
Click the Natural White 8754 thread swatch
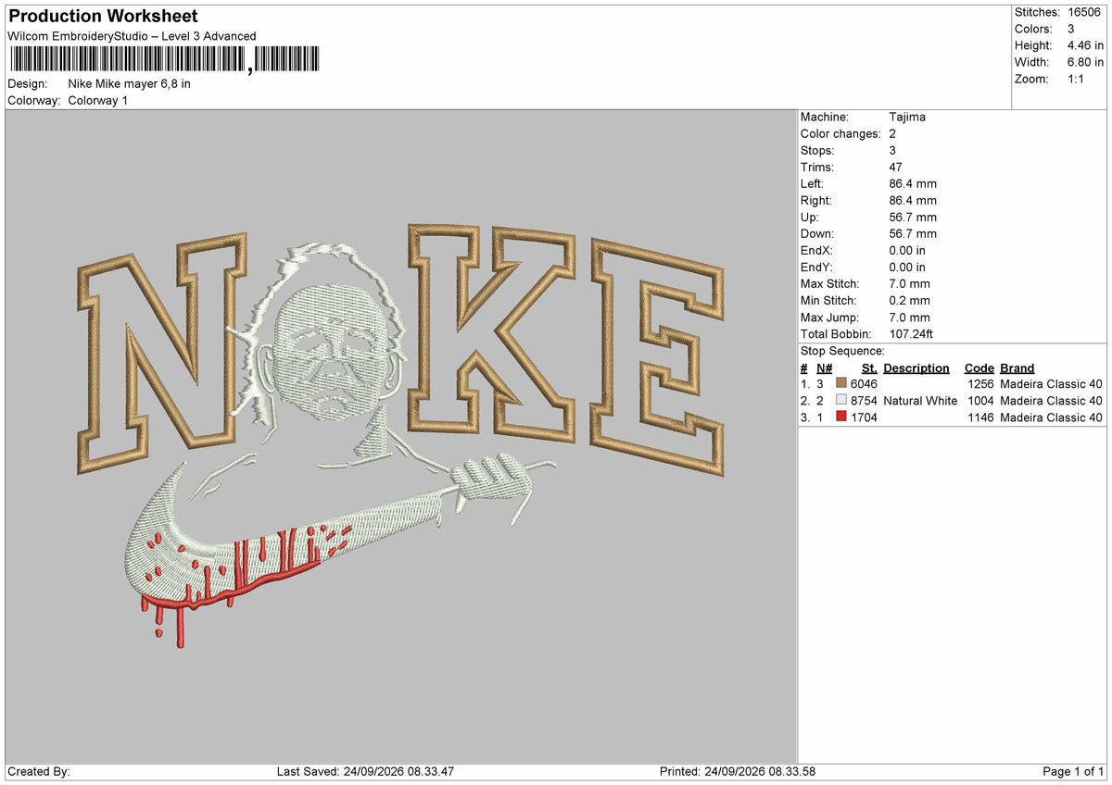pos(841,401)
